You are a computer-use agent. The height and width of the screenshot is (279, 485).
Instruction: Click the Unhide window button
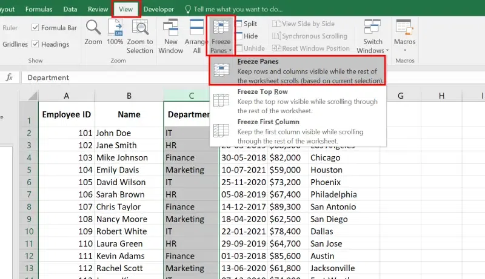click(x=250, y=48)
